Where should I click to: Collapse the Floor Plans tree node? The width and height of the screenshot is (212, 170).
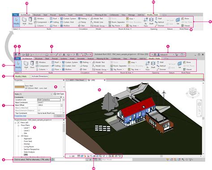18,125
